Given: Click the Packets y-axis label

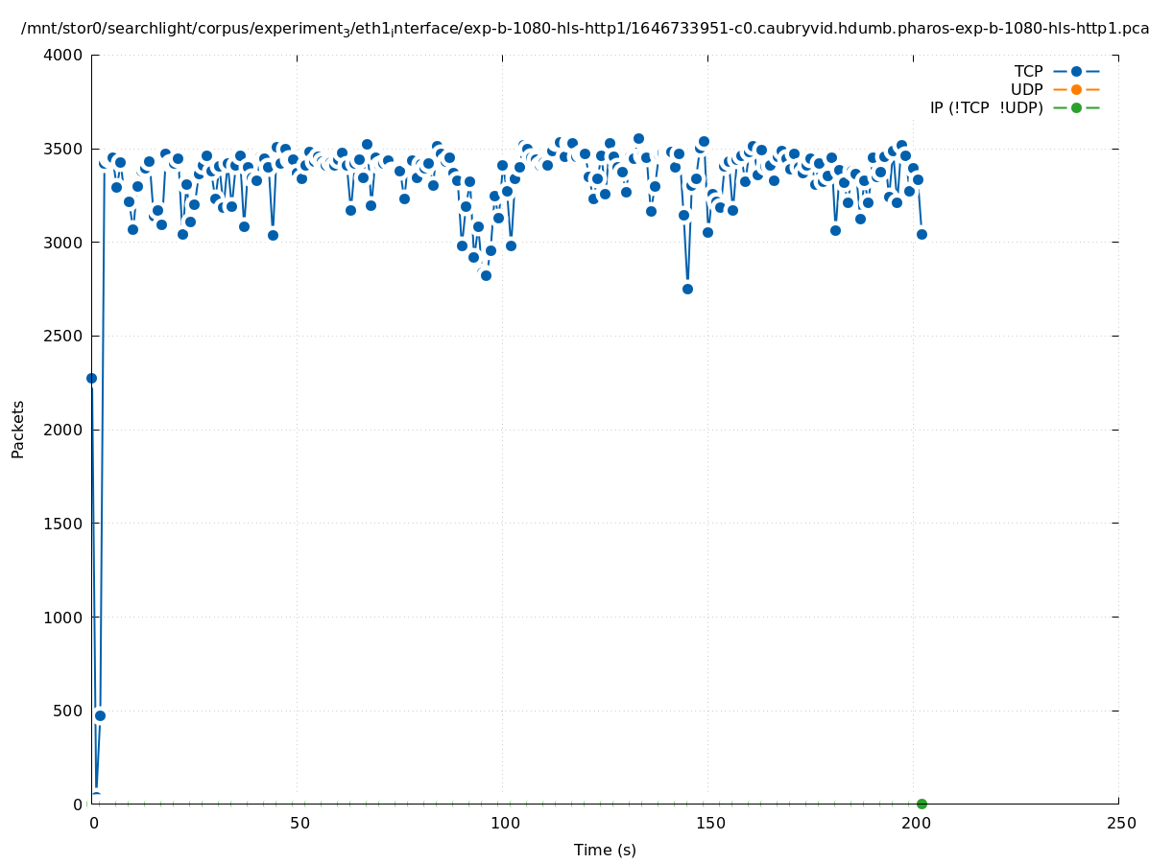Looking at the screenshot, I should click(x=18, y=429).
